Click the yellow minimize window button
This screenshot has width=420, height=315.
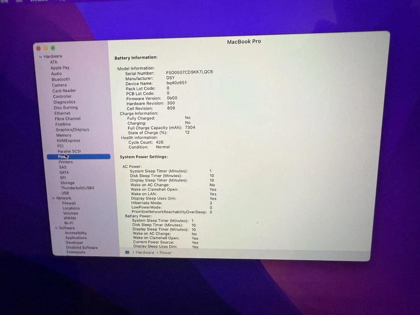click(x=45, y=48)
